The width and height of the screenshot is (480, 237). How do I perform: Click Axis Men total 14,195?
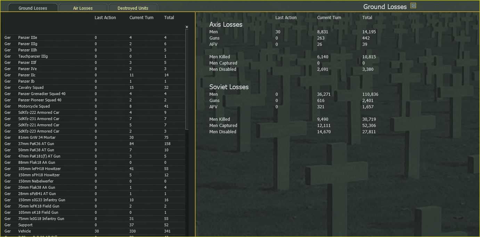click(369, 32)
